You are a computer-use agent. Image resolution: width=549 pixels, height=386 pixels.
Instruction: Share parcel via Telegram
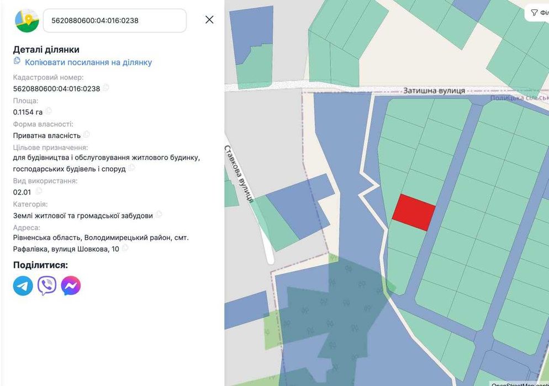pos(23,286)
